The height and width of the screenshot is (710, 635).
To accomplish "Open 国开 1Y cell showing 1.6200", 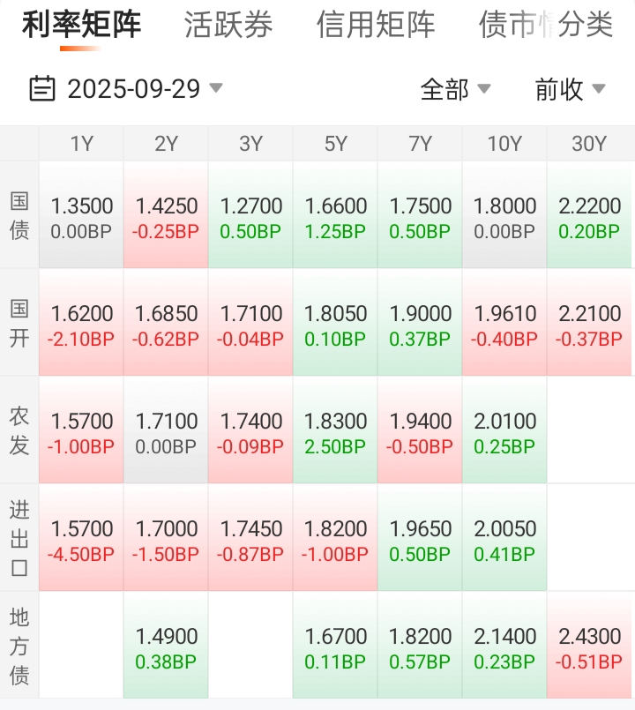I will point(82,325).
